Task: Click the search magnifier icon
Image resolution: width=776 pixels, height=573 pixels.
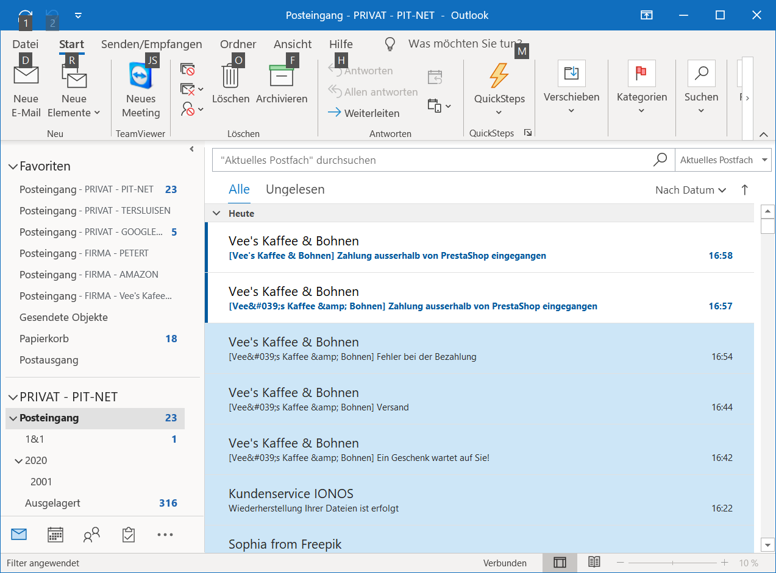Action: click(660, 160)
